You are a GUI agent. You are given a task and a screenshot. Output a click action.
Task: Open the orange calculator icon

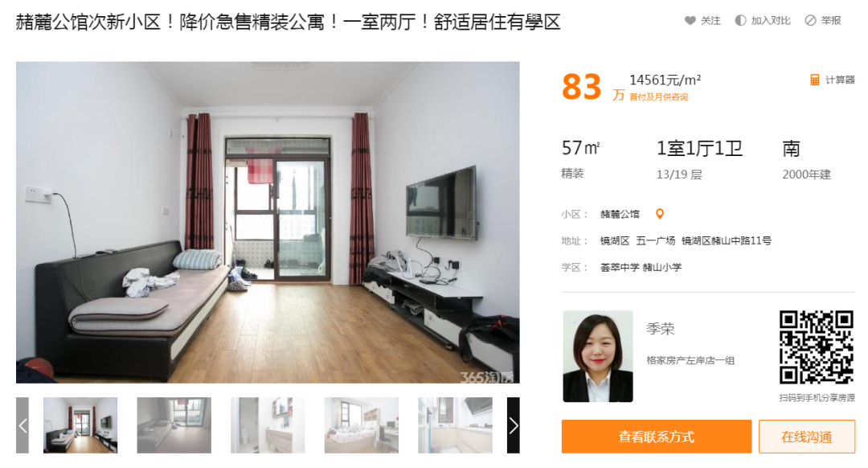point(814,80)
